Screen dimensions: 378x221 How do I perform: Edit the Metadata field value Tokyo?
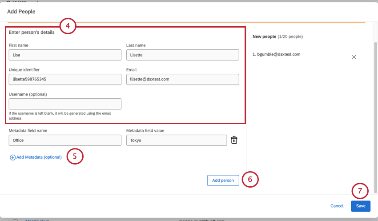(177, 140)
